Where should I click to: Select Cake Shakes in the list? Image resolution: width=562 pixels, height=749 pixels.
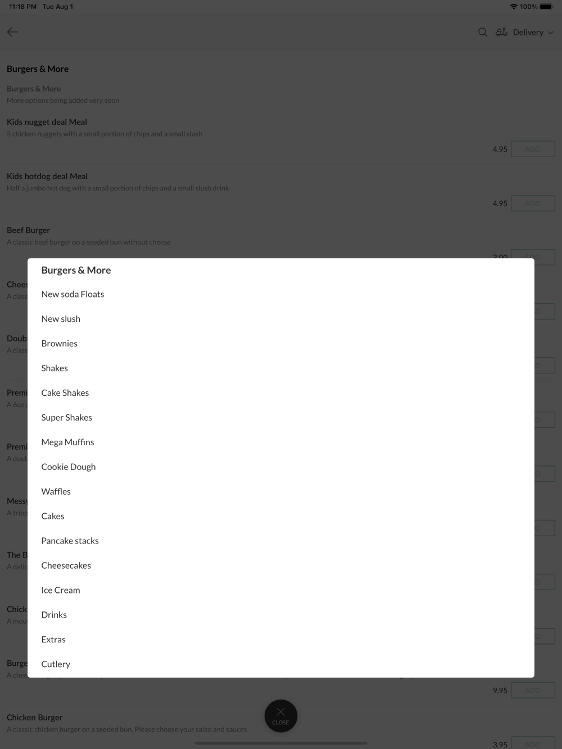point(65,393)
